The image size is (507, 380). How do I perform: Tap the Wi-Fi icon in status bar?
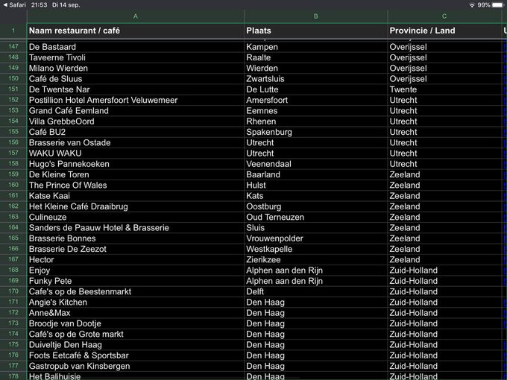472,5
